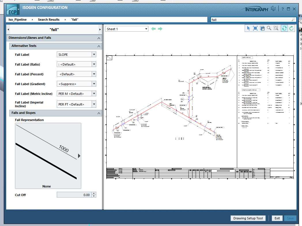Click the panel right navigation arrow

tap(100, 30)
